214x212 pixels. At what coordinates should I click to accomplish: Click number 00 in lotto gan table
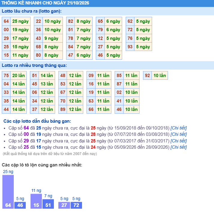[x=6, y=30]
